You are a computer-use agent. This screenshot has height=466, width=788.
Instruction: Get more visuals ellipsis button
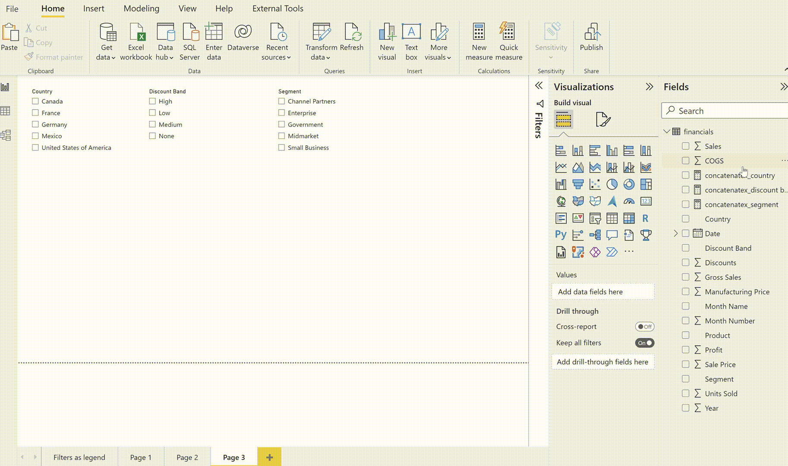coord(629,252)
